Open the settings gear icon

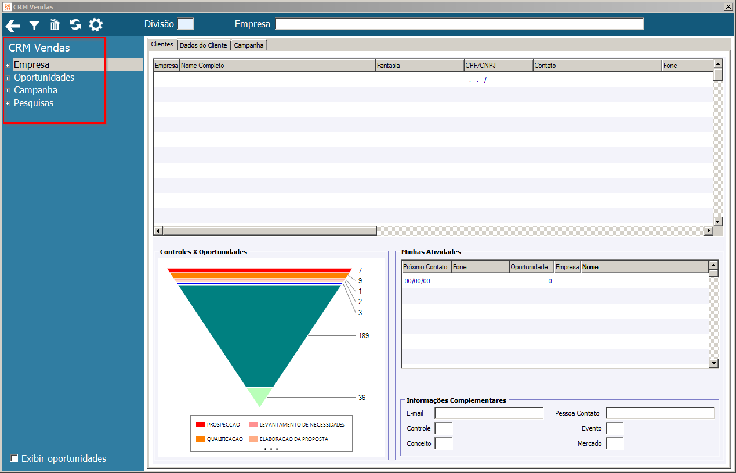click(96, 25)
